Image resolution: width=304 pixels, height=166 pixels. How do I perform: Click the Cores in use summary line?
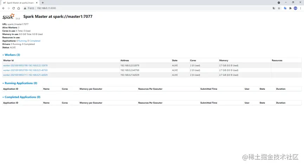pos(16,31)
